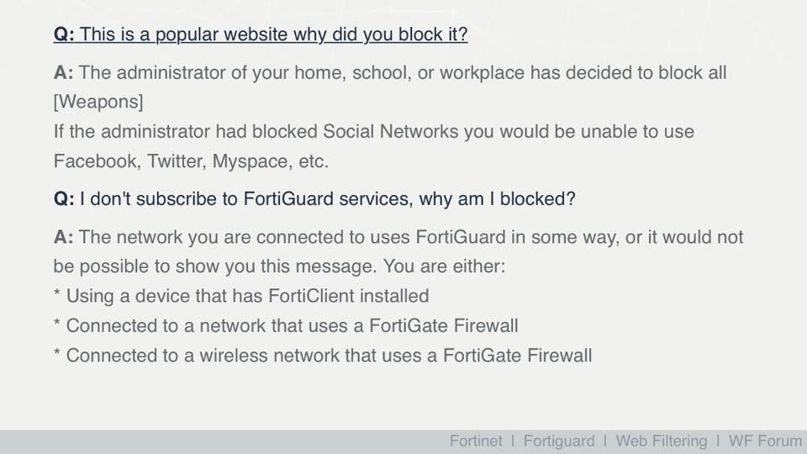The height and width of the screenshot is (454, 807).
Task: Click the bold Q: before 'I don't subscribe'
Action: pos(64,198)
